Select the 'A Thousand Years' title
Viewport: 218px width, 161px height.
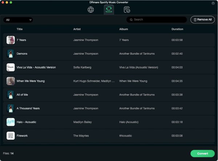28,108
